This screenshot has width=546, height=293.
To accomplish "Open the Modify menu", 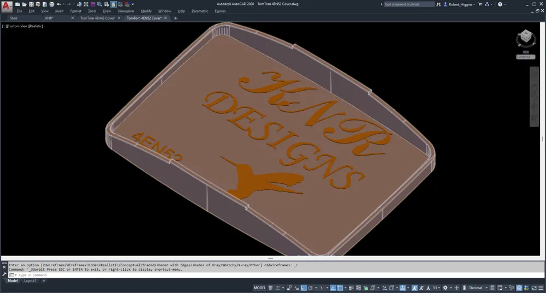I will 146,11.
